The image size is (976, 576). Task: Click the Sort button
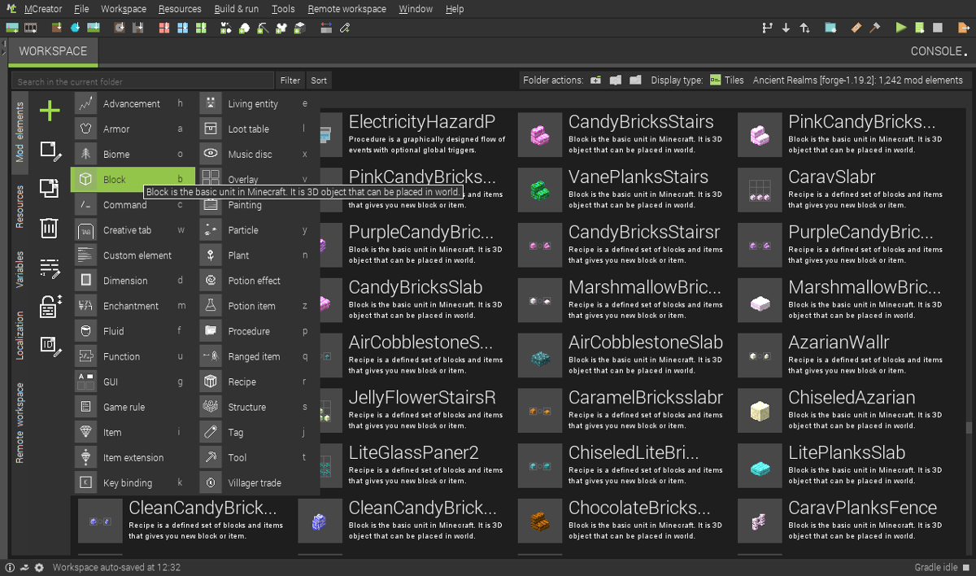pos(318,80)
